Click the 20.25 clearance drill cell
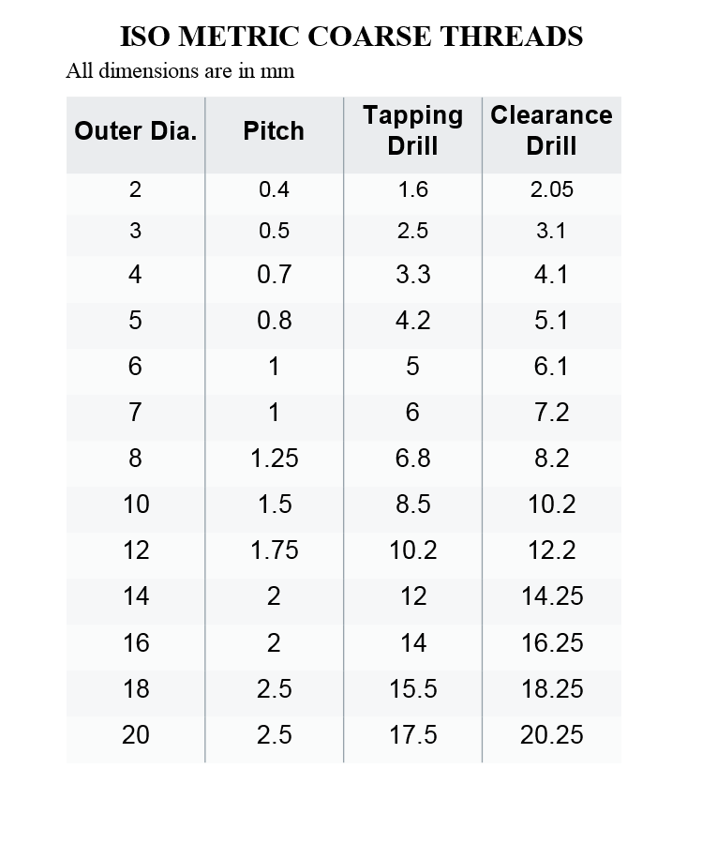Viewport: 717px width, 859px height. [x=551, y=734]
